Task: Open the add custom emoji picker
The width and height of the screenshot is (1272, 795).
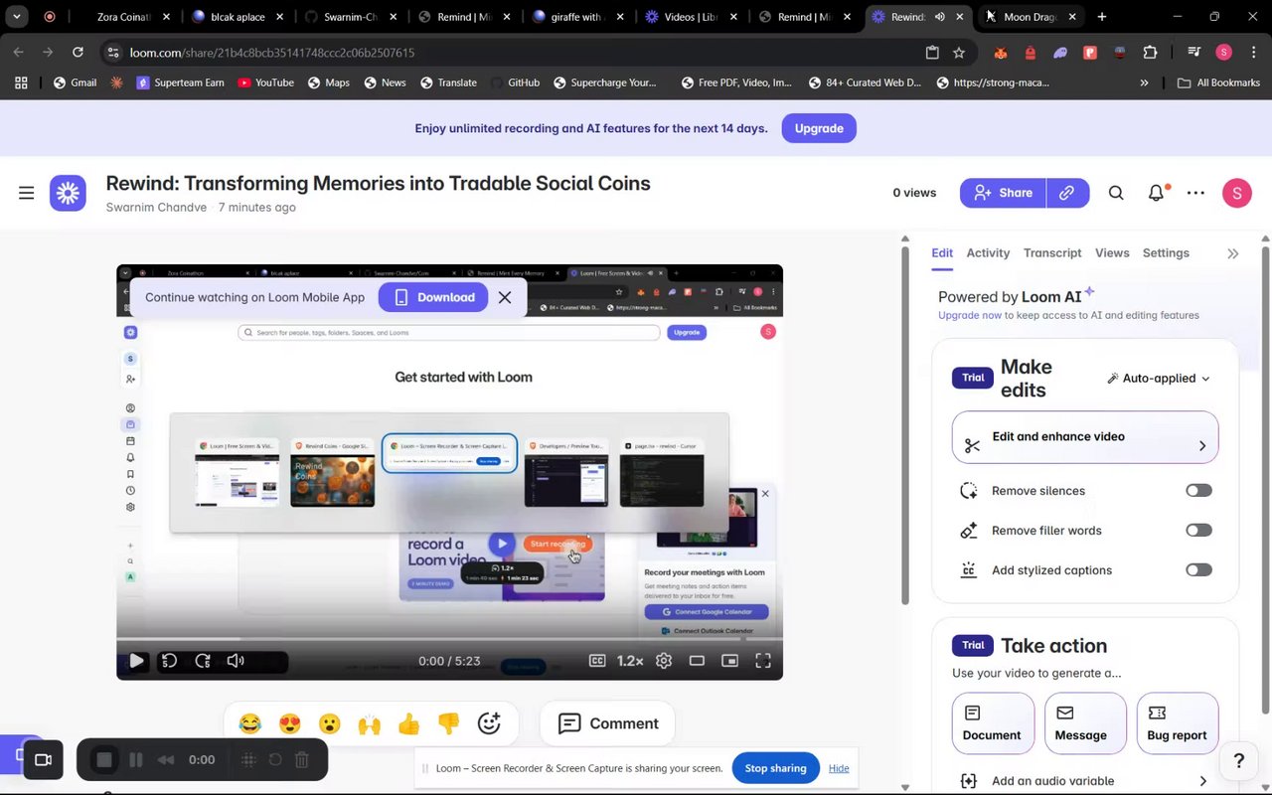Action: [x=489, y=723]
